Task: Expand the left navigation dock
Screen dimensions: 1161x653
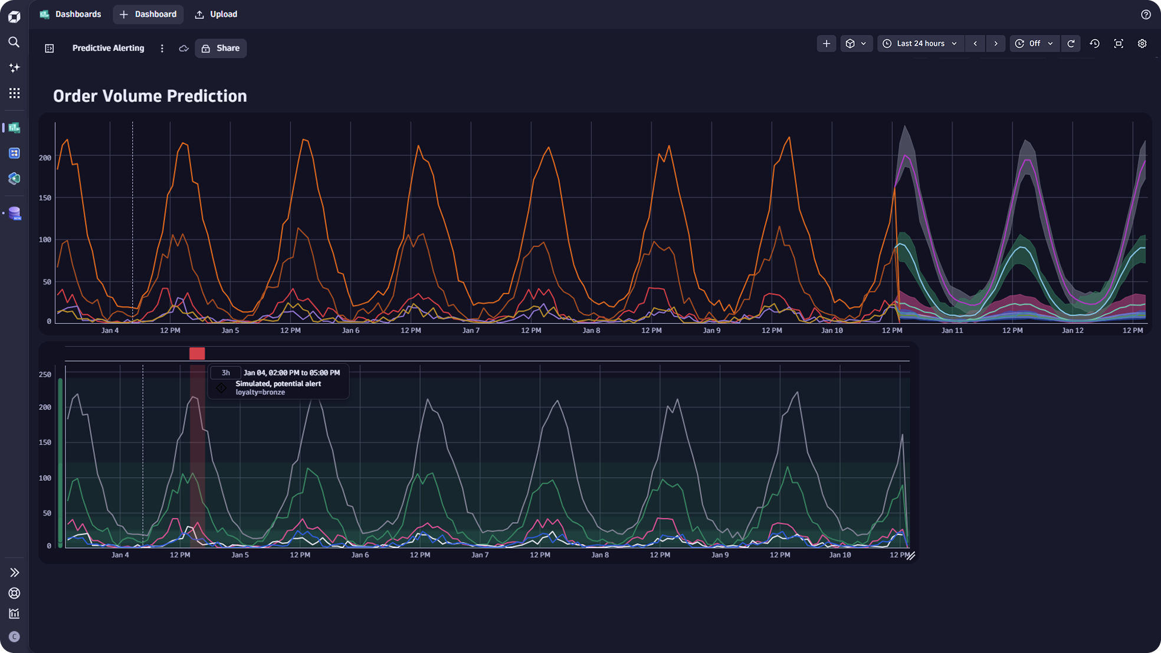Action: tap(14, 572)
